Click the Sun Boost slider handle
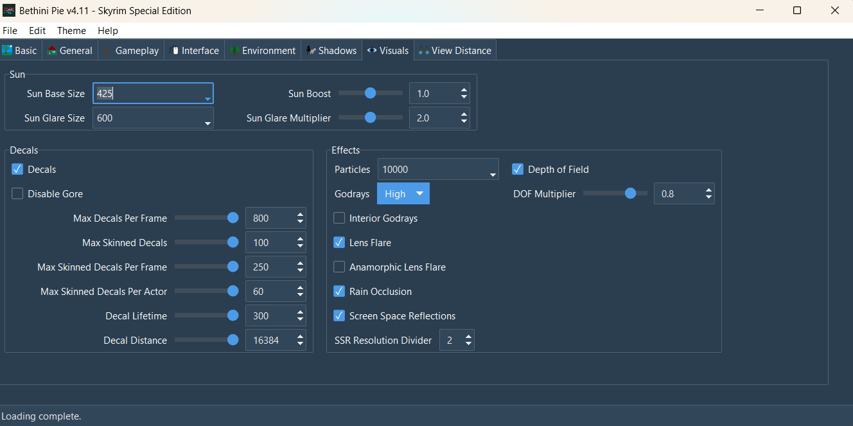The width and height of the screenshot is (853, 426). click(x=370, y=93)
